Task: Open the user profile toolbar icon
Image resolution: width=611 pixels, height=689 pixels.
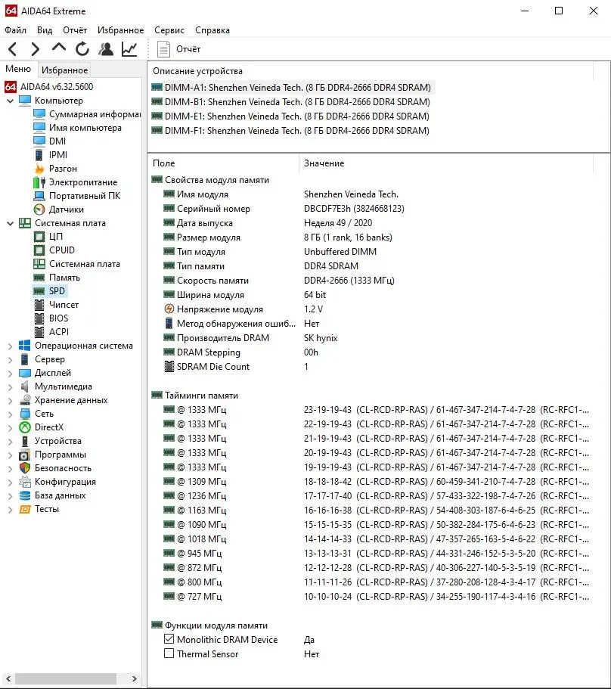Action: [x=106, y=48]
